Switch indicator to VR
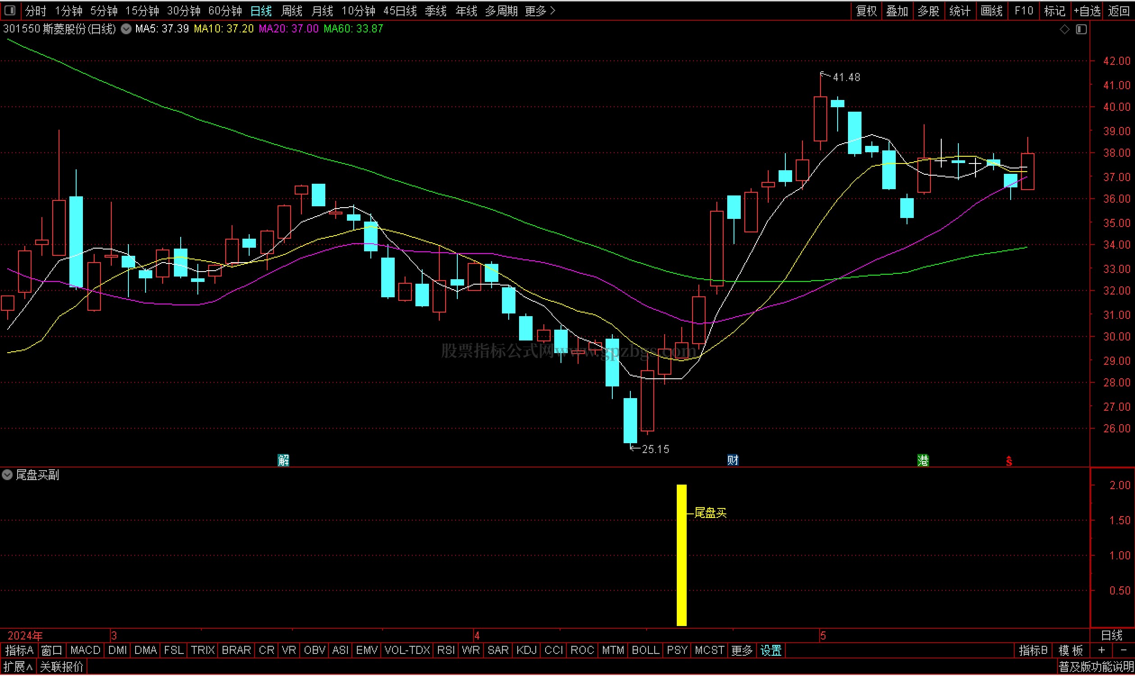Viewport: 1135px width, 676px height. 289,650
